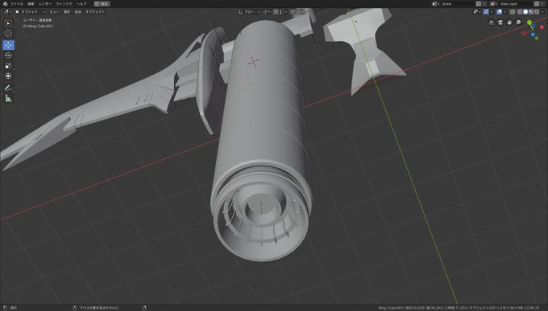Select the Select Box tool in toolbar

8,23
